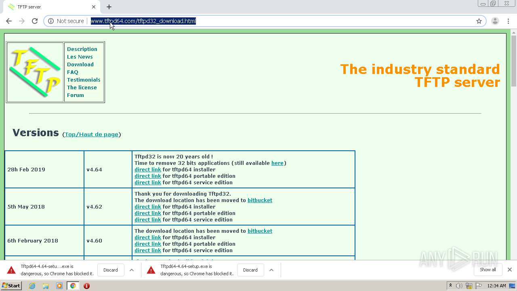This screenshot has height=291, width=517.
Task: Visit the Forum link
Action: [76, 95]
